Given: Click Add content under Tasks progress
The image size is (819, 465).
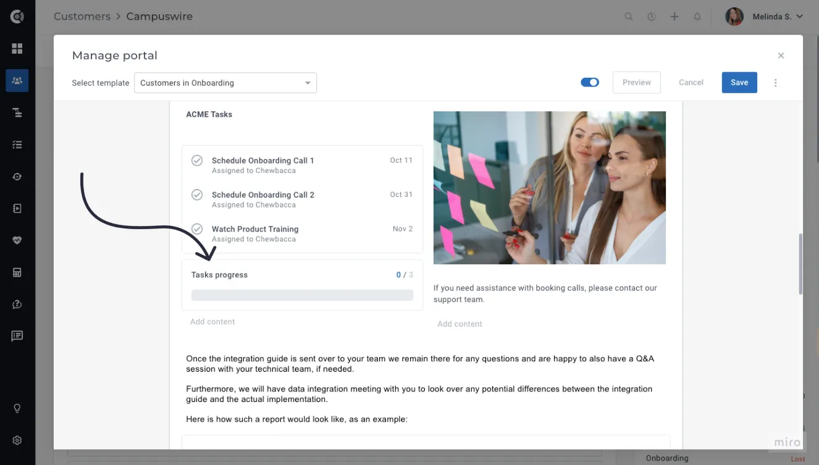Looking at the screenshot, I should point(212,322).
